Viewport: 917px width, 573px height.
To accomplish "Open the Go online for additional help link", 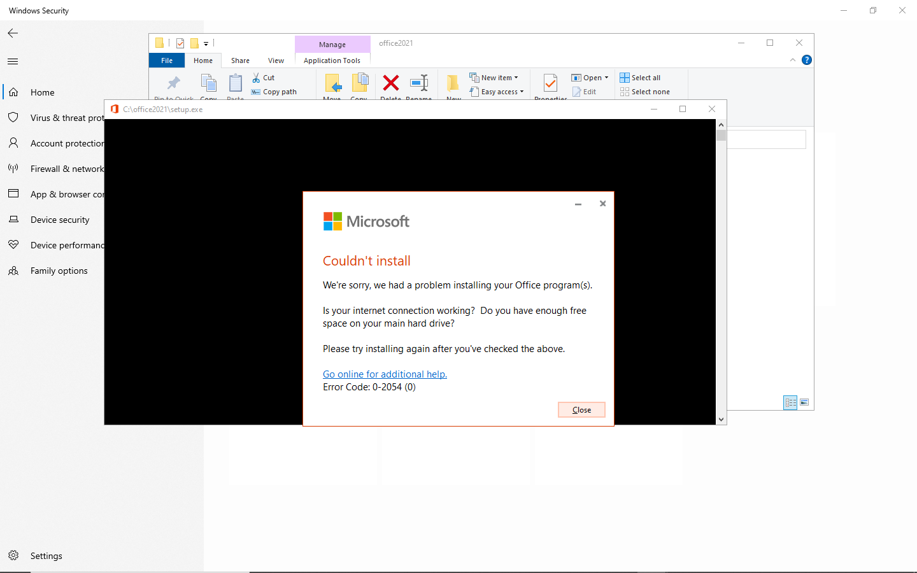I will point(385,374).
